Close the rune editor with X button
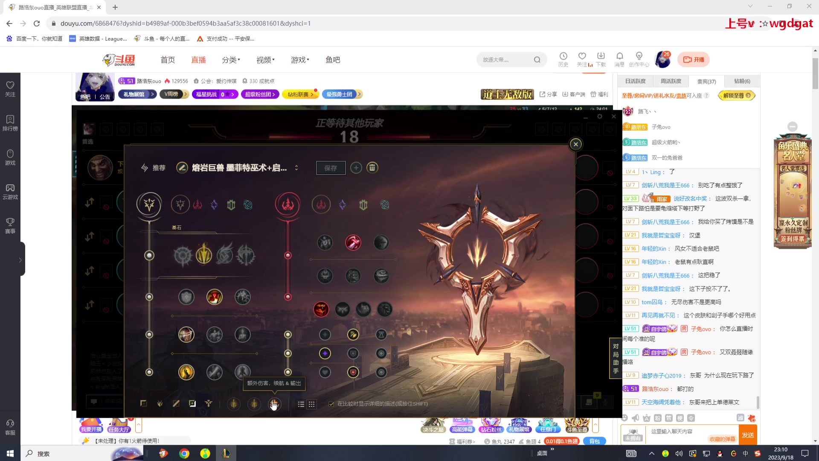819x461 pixels. tap(575, 144)
